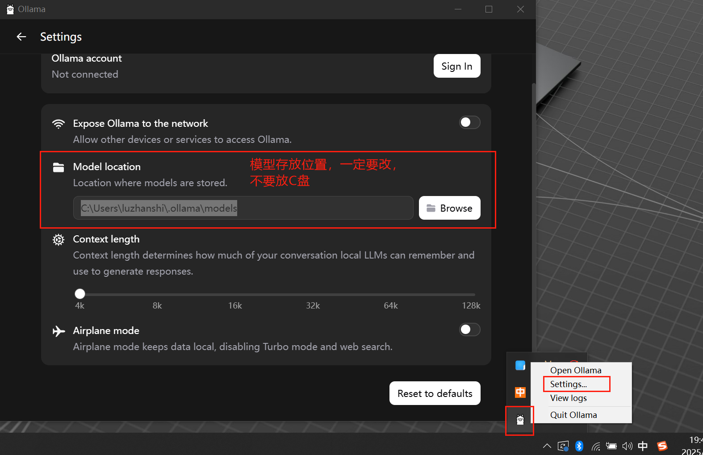This screenshot has height=455, width=703.
Task: Toggle Expose Ollama to the network switch
Action: tap(470, 122)
